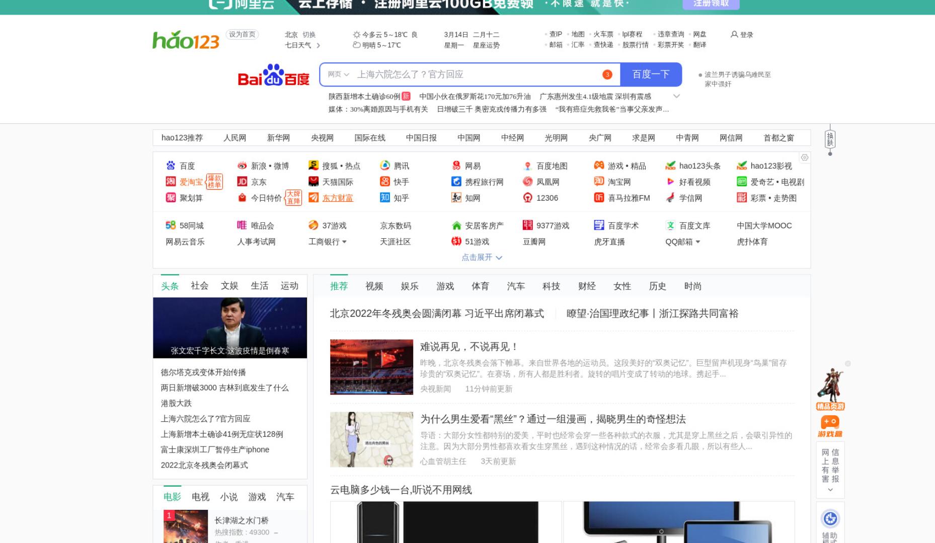Select the 小说 tab
The height and width of the screenshot is (543, 935).
click(228, 497)
